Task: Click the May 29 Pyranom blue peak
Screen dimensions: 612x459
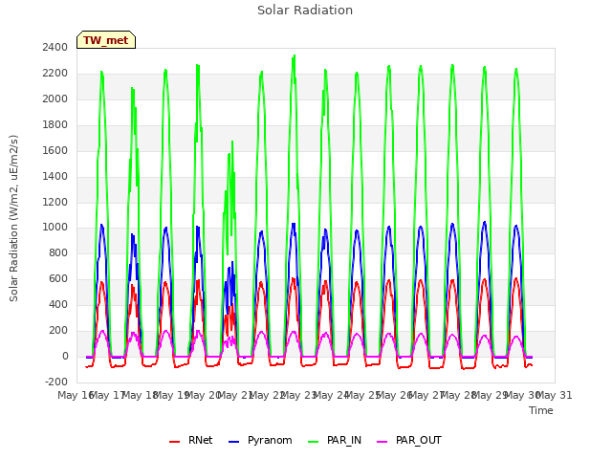Action: [x=485, y=222]
